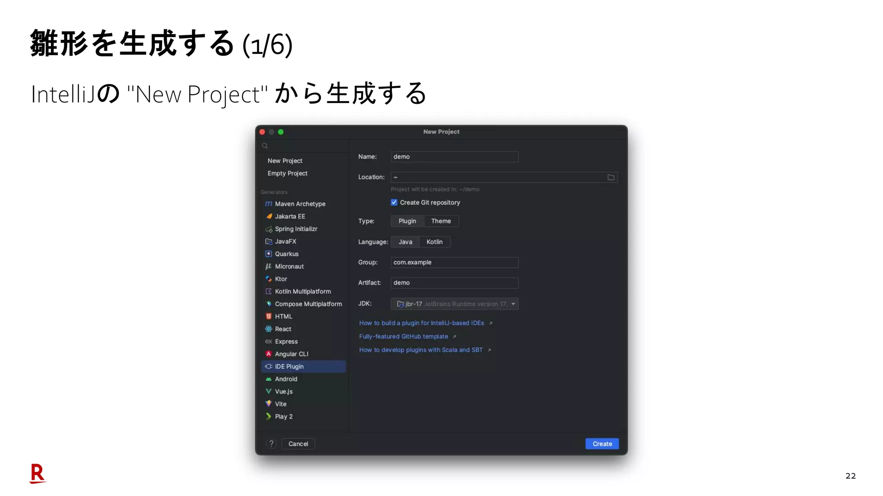Select the Jakarta EE label

pos(290,216)
